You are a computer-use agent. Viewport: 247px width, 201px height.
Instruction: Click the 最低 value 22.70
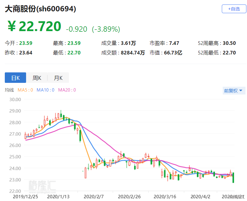[x=74, y=53]
